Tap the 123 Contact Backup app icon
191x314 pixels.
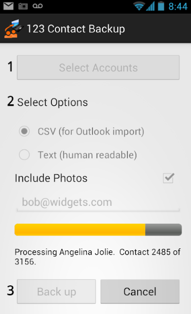pos(13,29)
